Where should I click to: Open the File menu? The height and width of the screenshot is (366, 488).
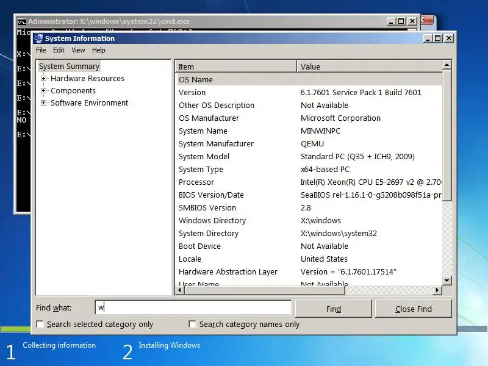pyautogui.click(x=41, y=50)
